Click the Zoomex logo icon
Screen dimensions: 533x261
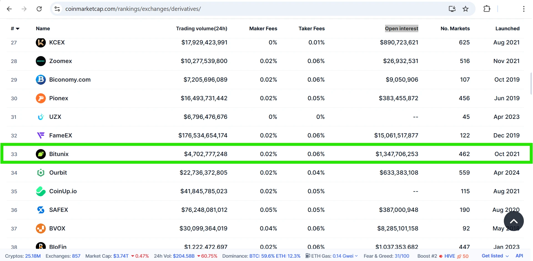pyautogui.click(x=41, y=61)
